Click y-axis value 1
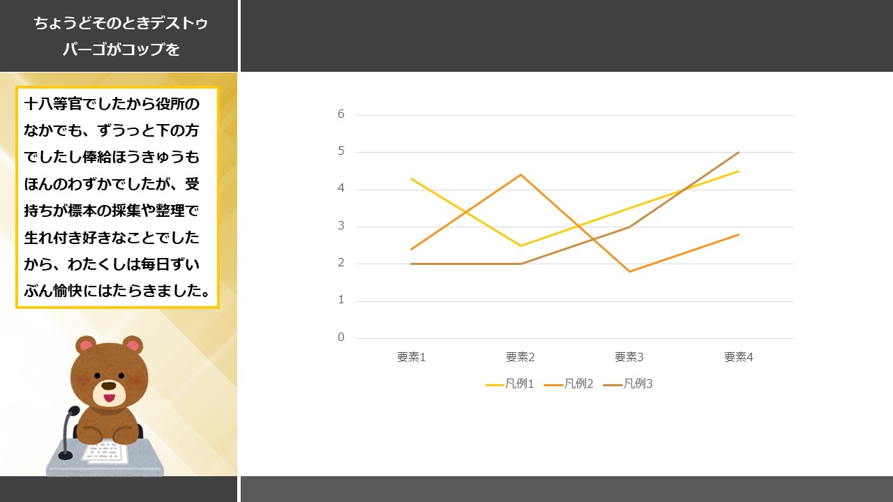893x502 pixels. pyautogui.click(x=341, y=301)
